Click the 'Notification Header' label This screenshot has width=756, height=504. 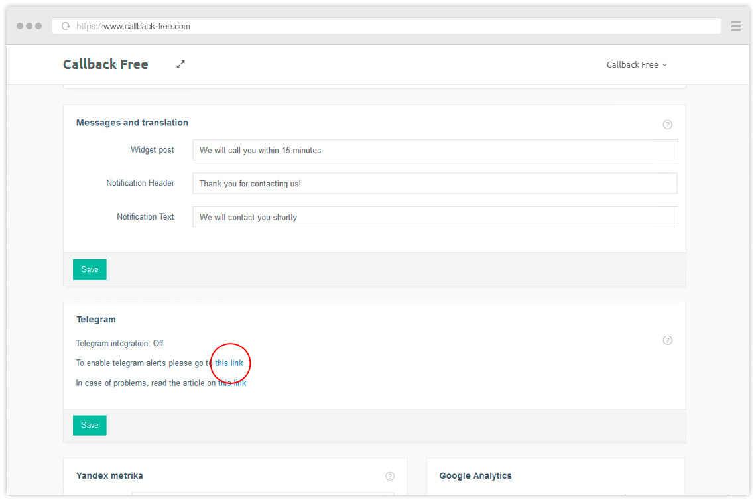tap(141, 183)
